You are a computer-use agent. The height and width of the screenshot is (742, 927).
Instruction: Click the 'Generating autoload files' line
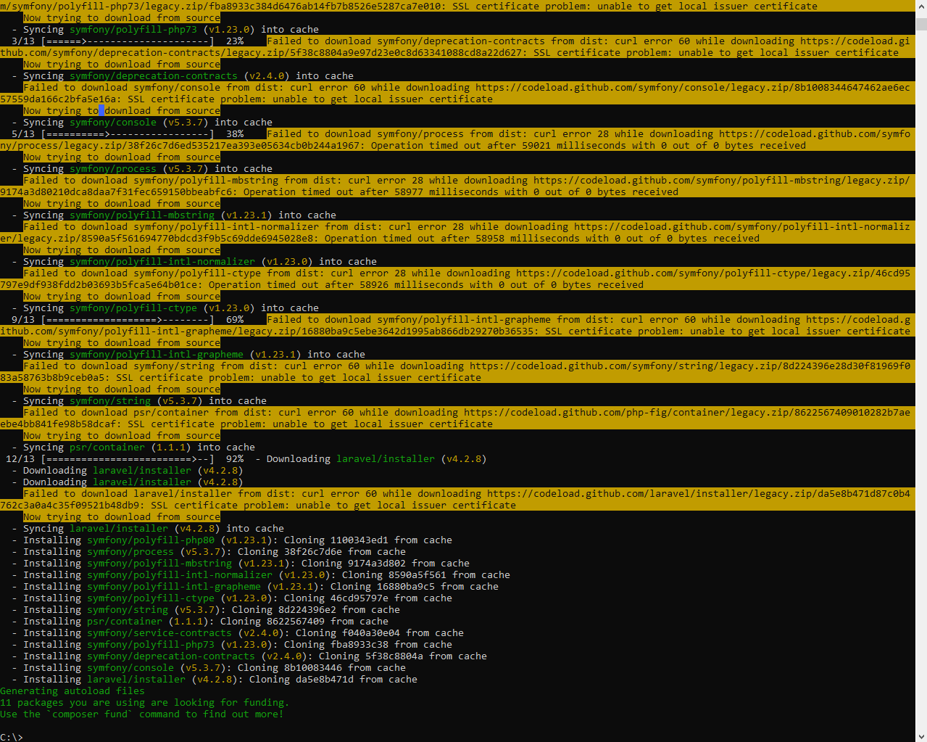coord(72,691)
